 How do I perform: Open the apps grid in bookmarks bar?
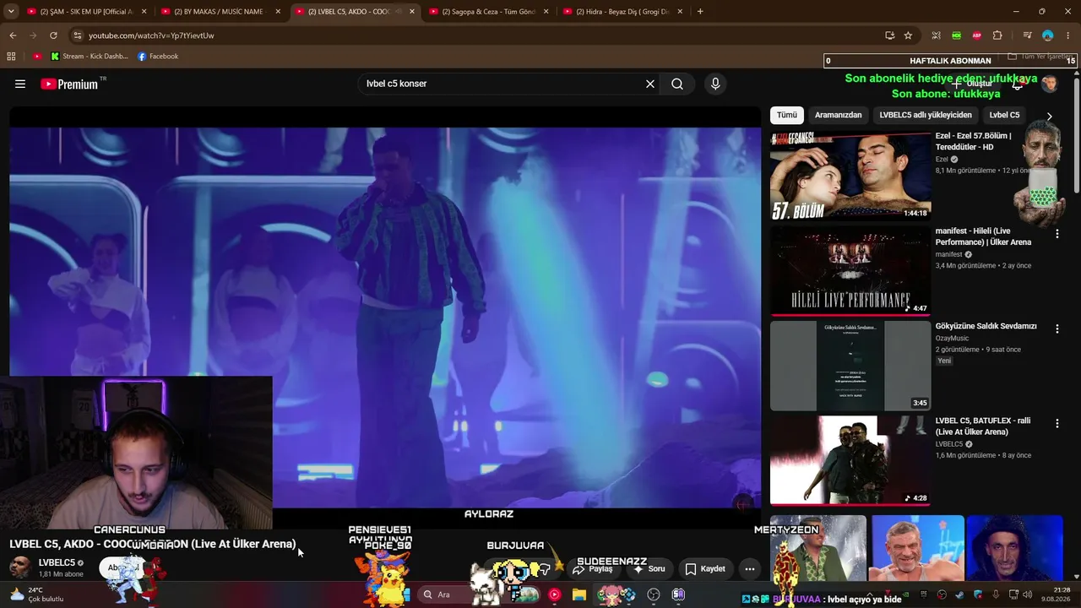(11, 57)
